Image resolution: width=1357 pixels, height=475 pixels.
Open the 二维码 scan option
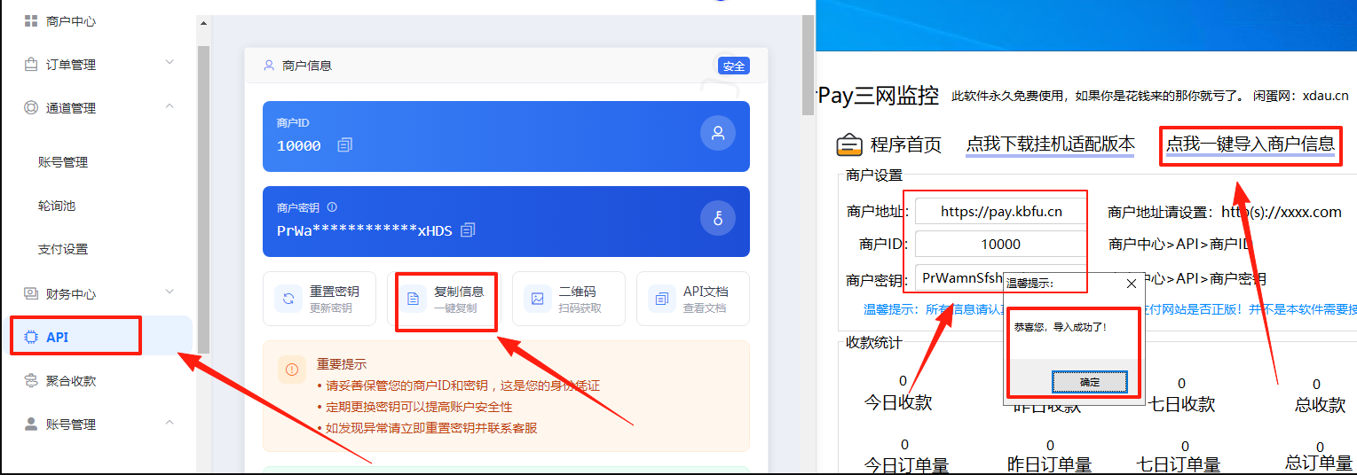(x=568, y=299)
